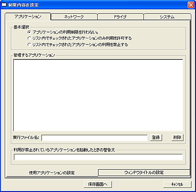Screen dimensions: 196x192
Task: Switch to the ドライブ tab
Action: click(x=120, y=17)
